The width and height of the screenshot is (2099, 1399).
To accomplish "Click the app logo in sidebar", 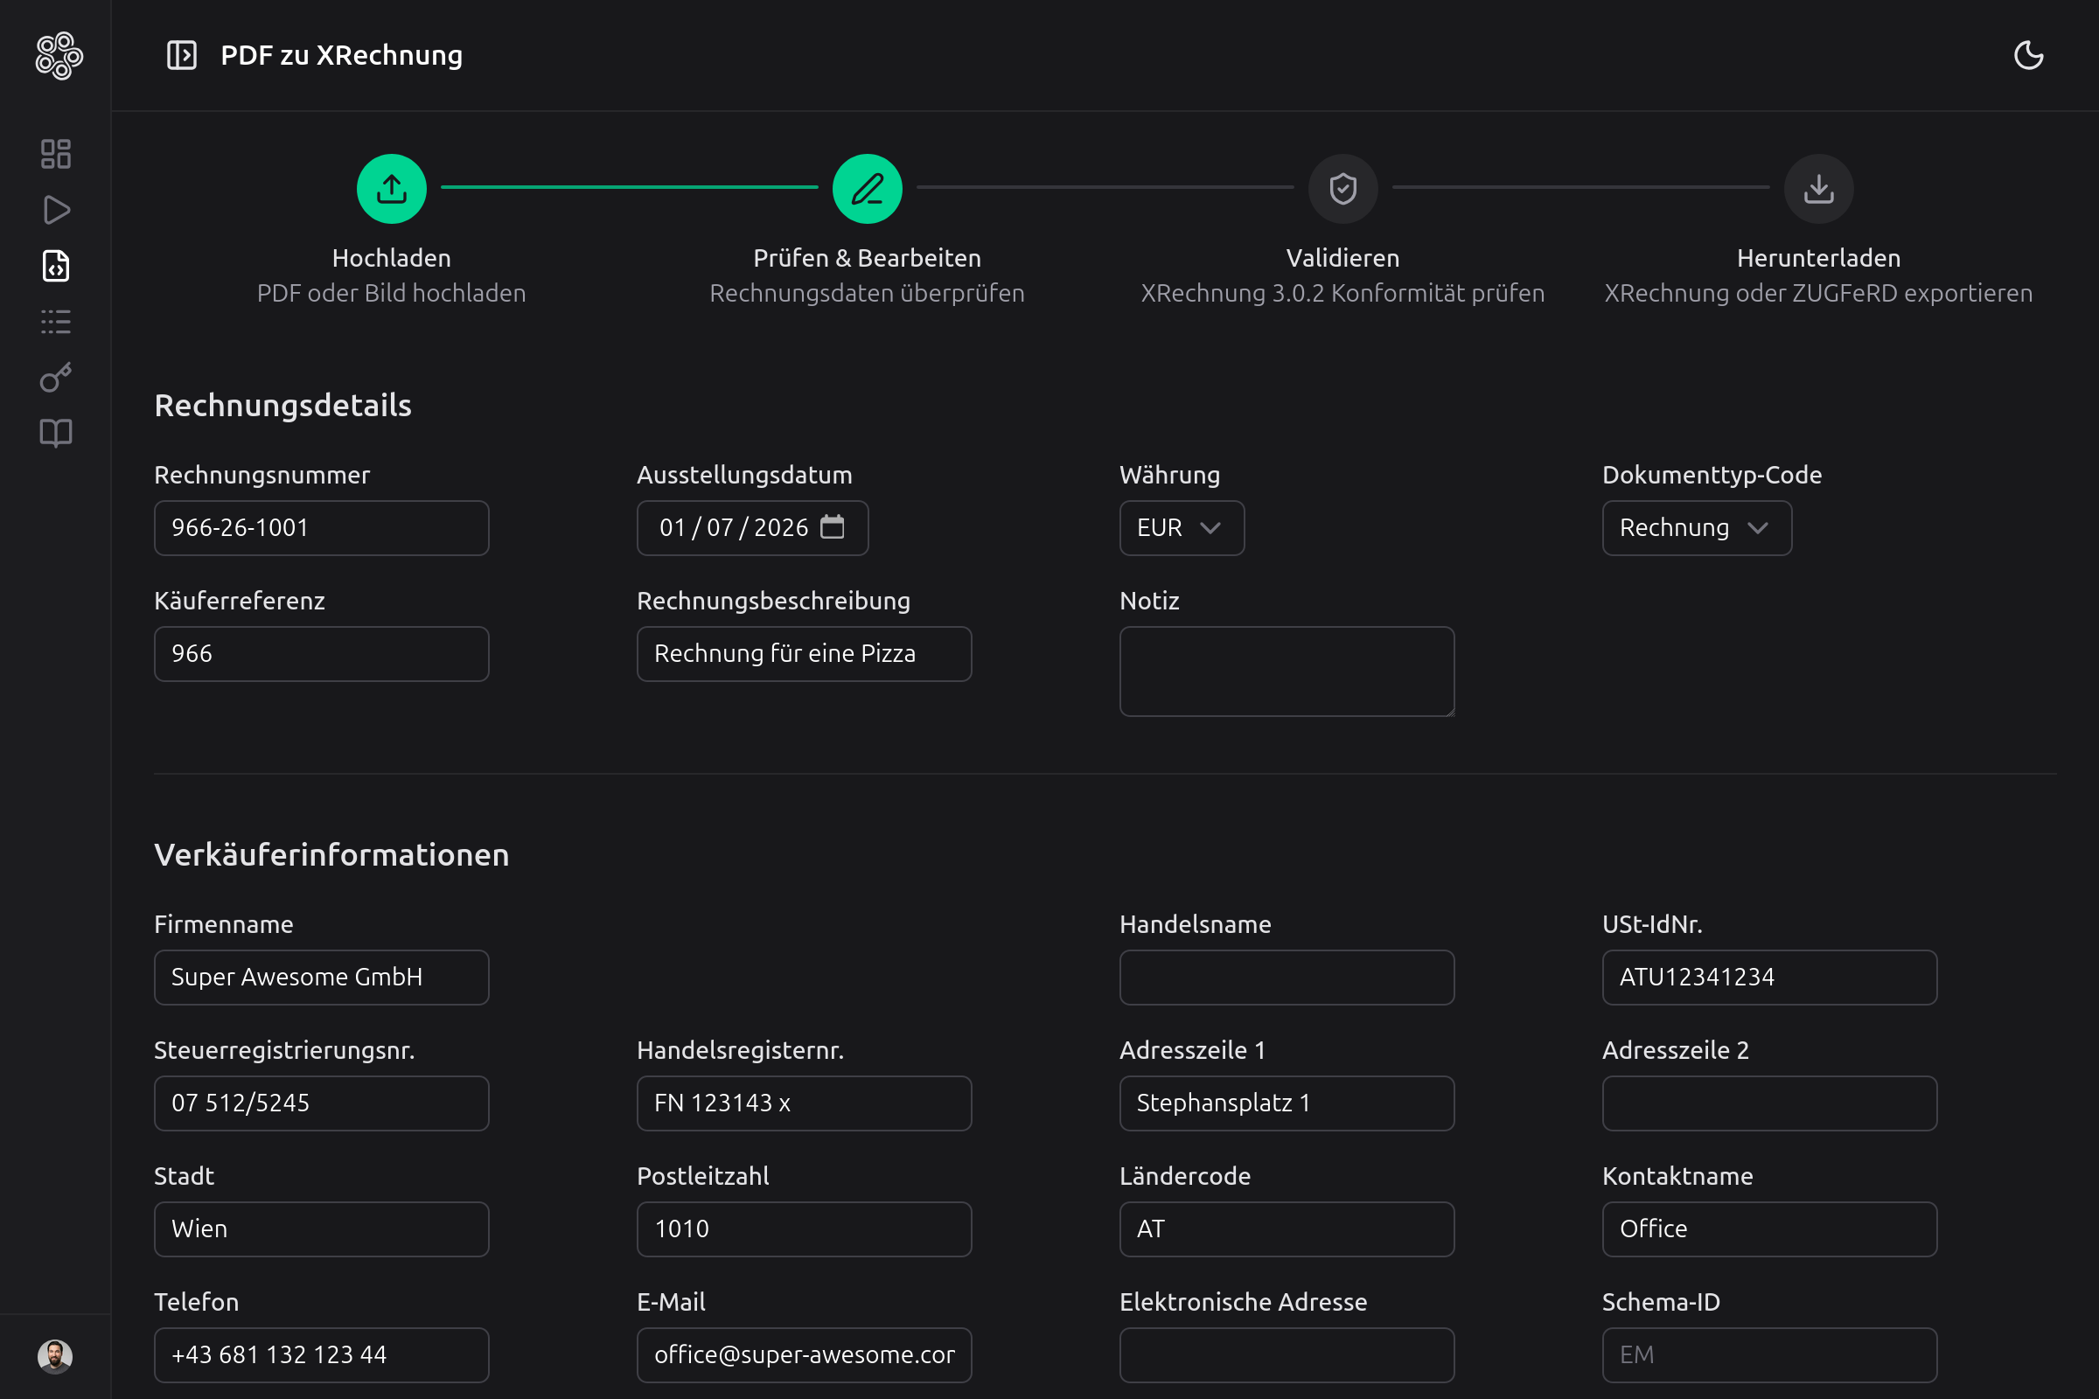I will [x=59, y=55].
